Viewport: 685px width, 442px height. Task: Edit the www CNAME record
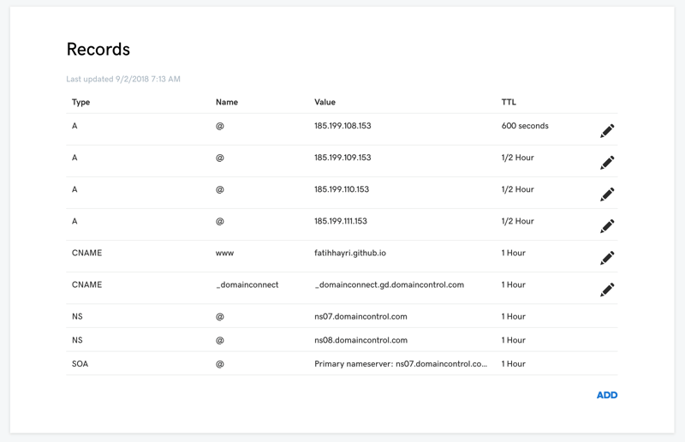(607, 258)
